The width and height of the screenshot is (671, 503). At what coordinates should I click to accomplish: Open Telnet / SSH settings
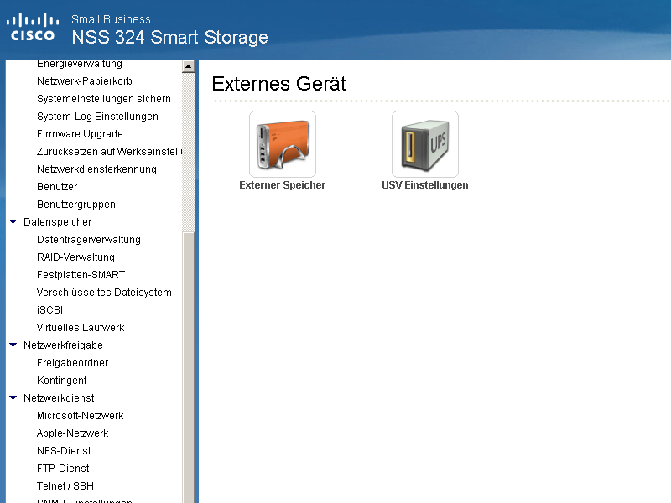pyautogui.click(x=65, y=486)
